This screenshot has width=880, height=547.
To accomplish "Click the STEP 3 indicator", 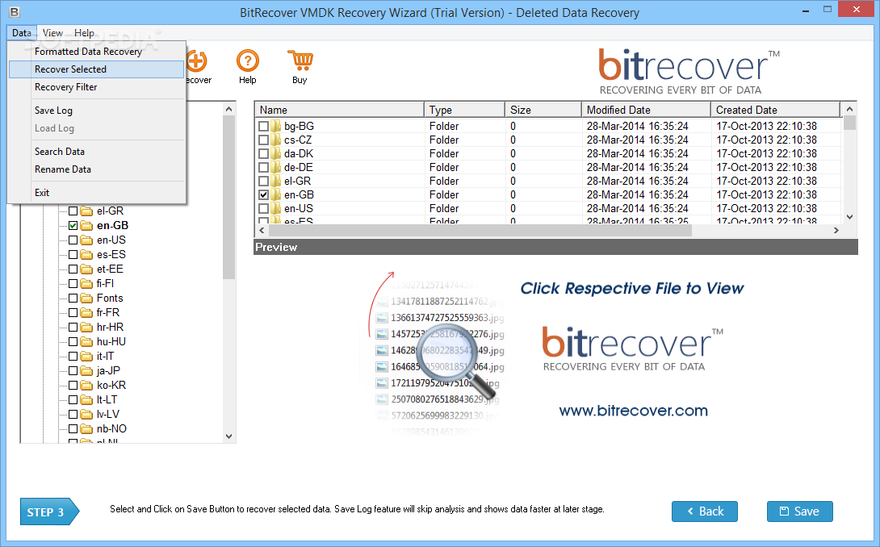I will coord(49,512).
